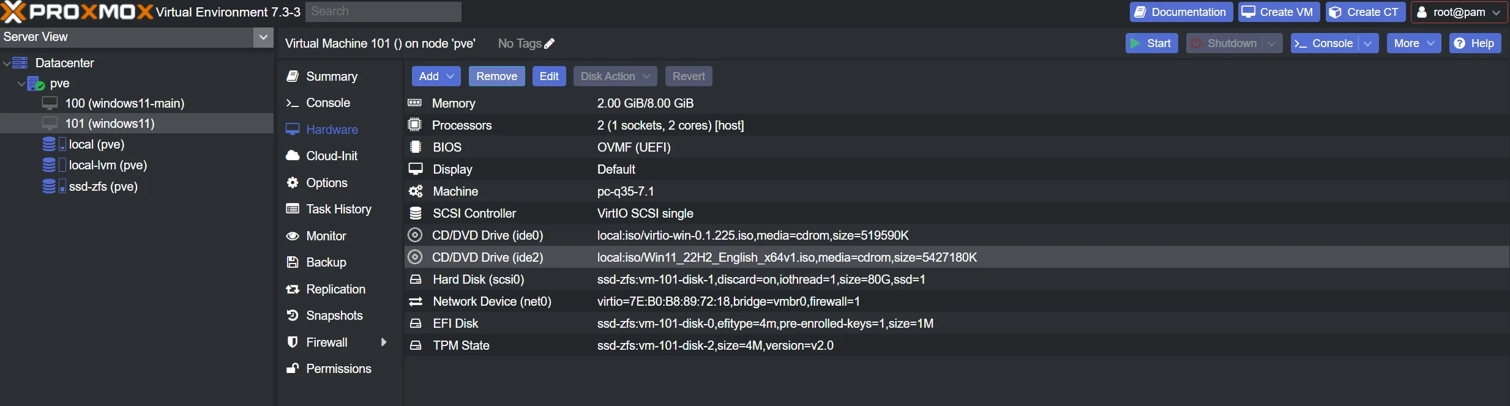Collapse the Datacenter tree node

[x=7, y=63]
